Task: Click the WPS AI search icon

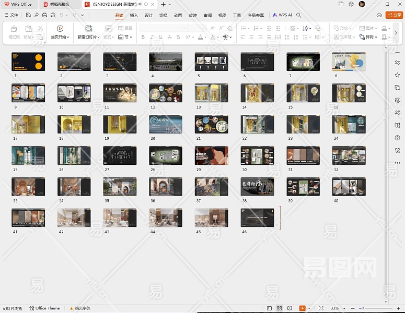Action: pyautogui.click(x=299, y=16)
